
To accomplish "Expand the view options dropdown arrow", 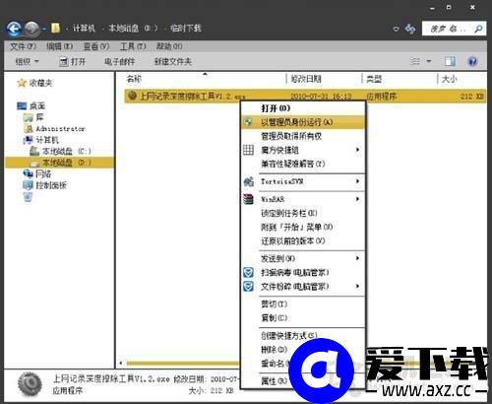I will [x=429, y=61].
